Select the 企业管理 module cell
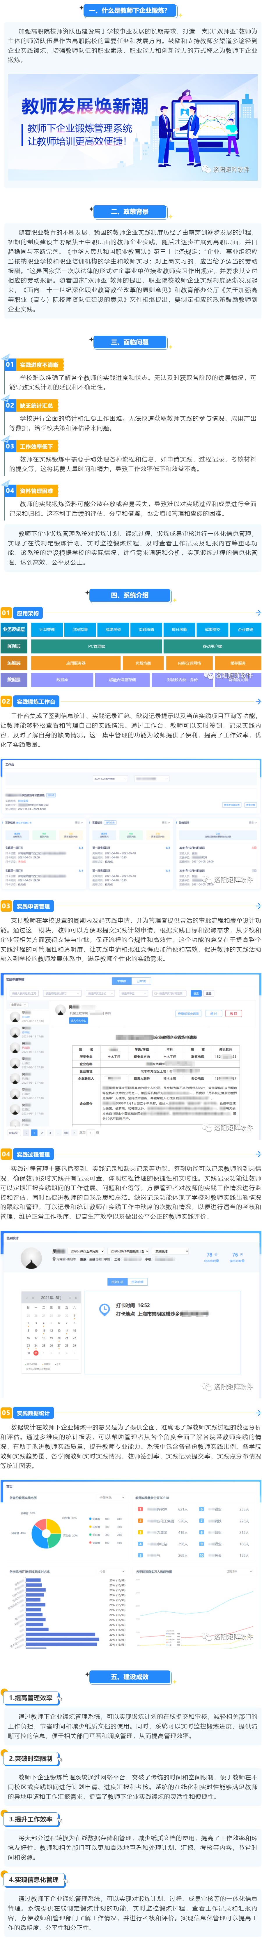Image resolution: width=262 pixels, height=1944 pixels. coord(245,629)
